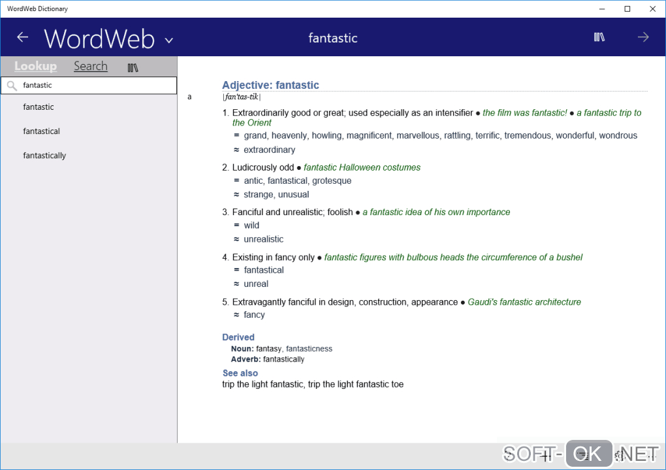This screenshot has height=470, width=666.
Task: Click the derived adverb 'fantastically' under Derived
Action: 284,360
